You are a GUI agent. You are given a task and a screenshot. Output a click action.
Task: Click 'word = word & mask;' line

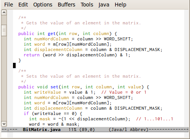(54, 124)
